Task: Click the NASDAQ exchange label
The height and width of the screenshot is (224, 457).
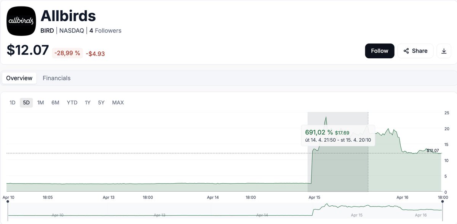Action: click(x=72, y=30)
